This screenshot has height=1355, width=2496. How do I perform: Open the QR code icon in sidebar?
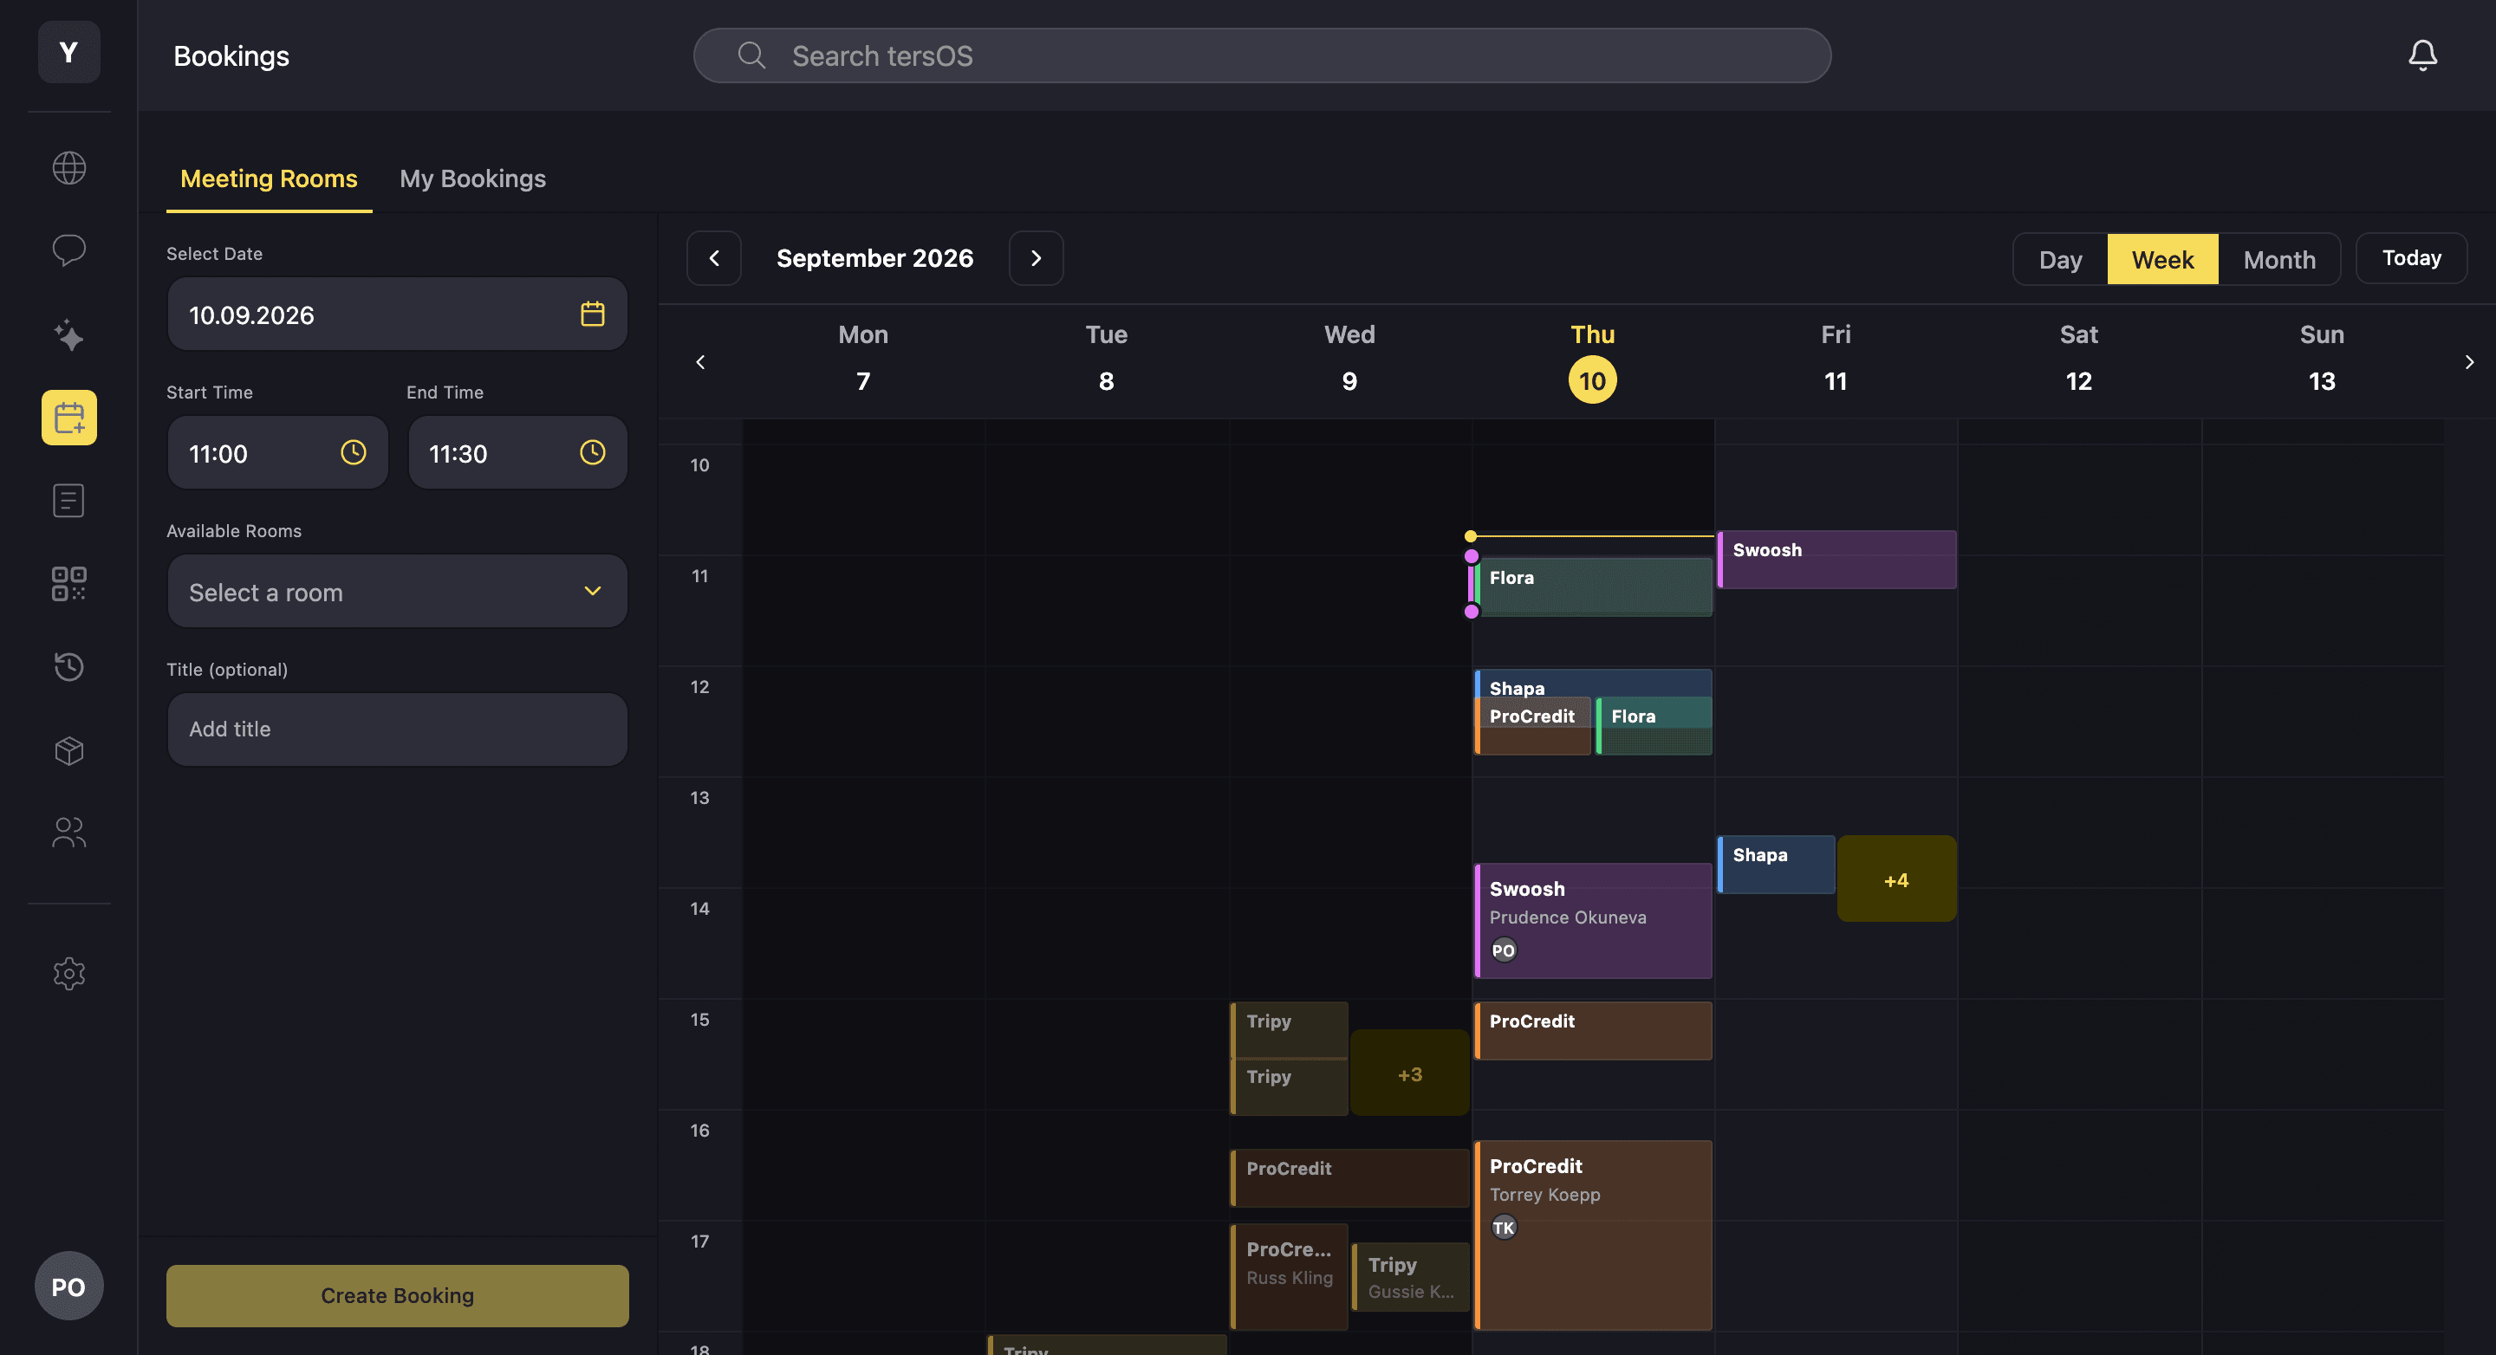pyautogui.click(x=68, y=584)
